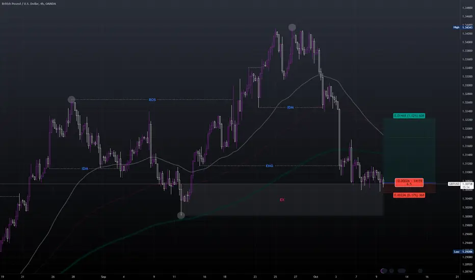
Task: Select the BOS label on dotted line
Action: [x=152, y=100]
